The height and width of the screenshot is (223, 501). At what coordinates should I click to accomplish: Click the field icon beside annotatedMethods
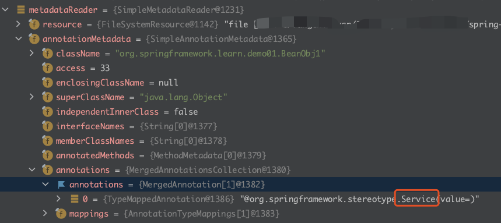tap(48, 155)
